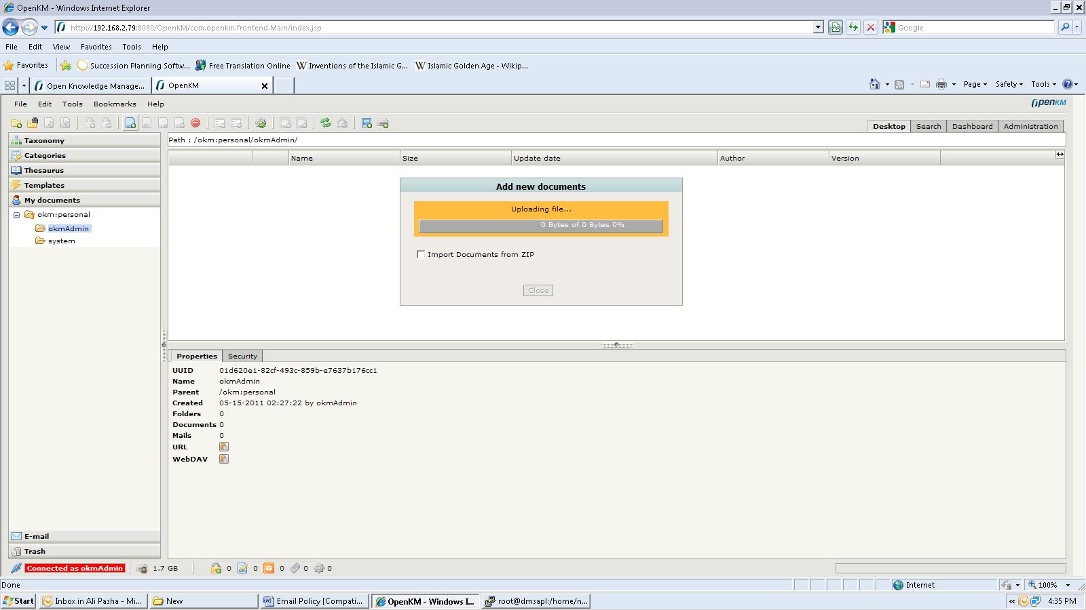Click the create new folder toolbar icon
Screen dimensions: 1086x610
[x=16, y=123]
